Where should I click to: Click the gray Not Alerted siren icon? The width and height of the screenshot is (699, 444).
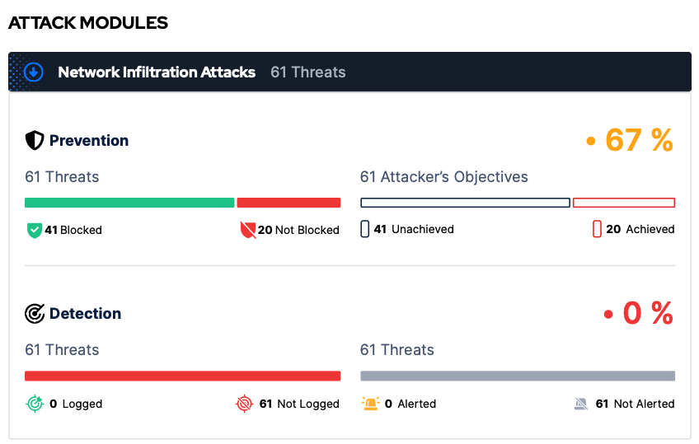(x=581, y=404)
